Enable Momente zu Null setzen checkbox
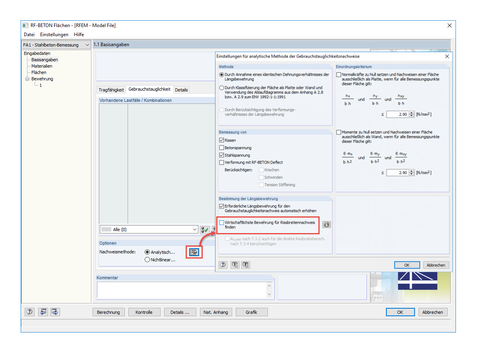The image size is (477, 358). (x=339, y=132)
